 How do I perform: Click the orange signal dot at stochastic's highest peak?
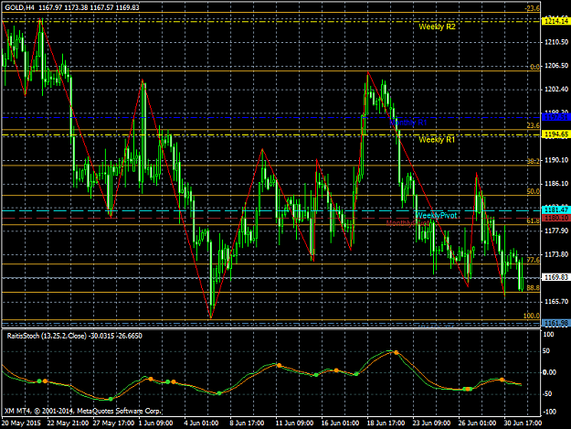tap(397, 352)
